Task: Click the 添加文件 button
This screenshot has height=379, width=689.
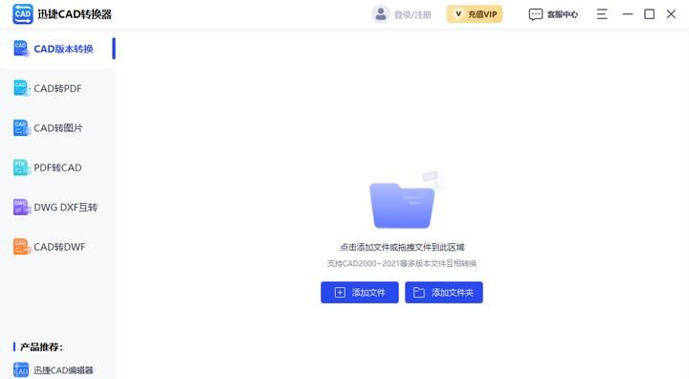Action: 360,292
